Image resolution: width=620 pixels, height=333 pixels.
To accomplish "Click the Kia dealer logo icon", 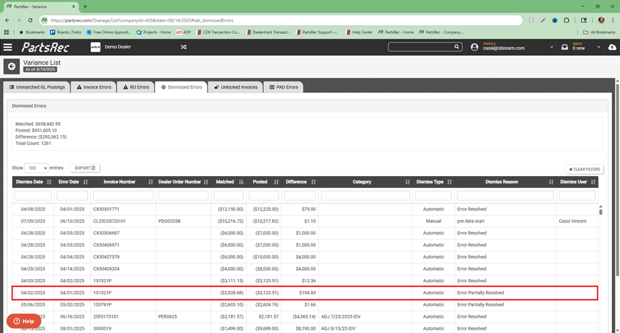I will [95, 47].
